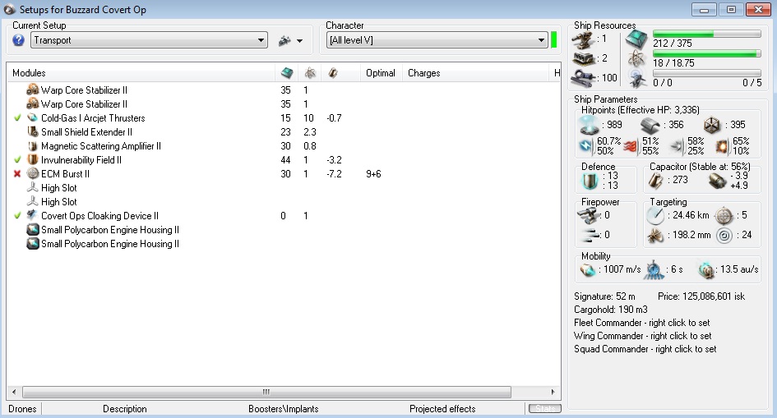The width and height of the screenshot is (777, 418).
Task: Click the Stats button
Action: 544,409
